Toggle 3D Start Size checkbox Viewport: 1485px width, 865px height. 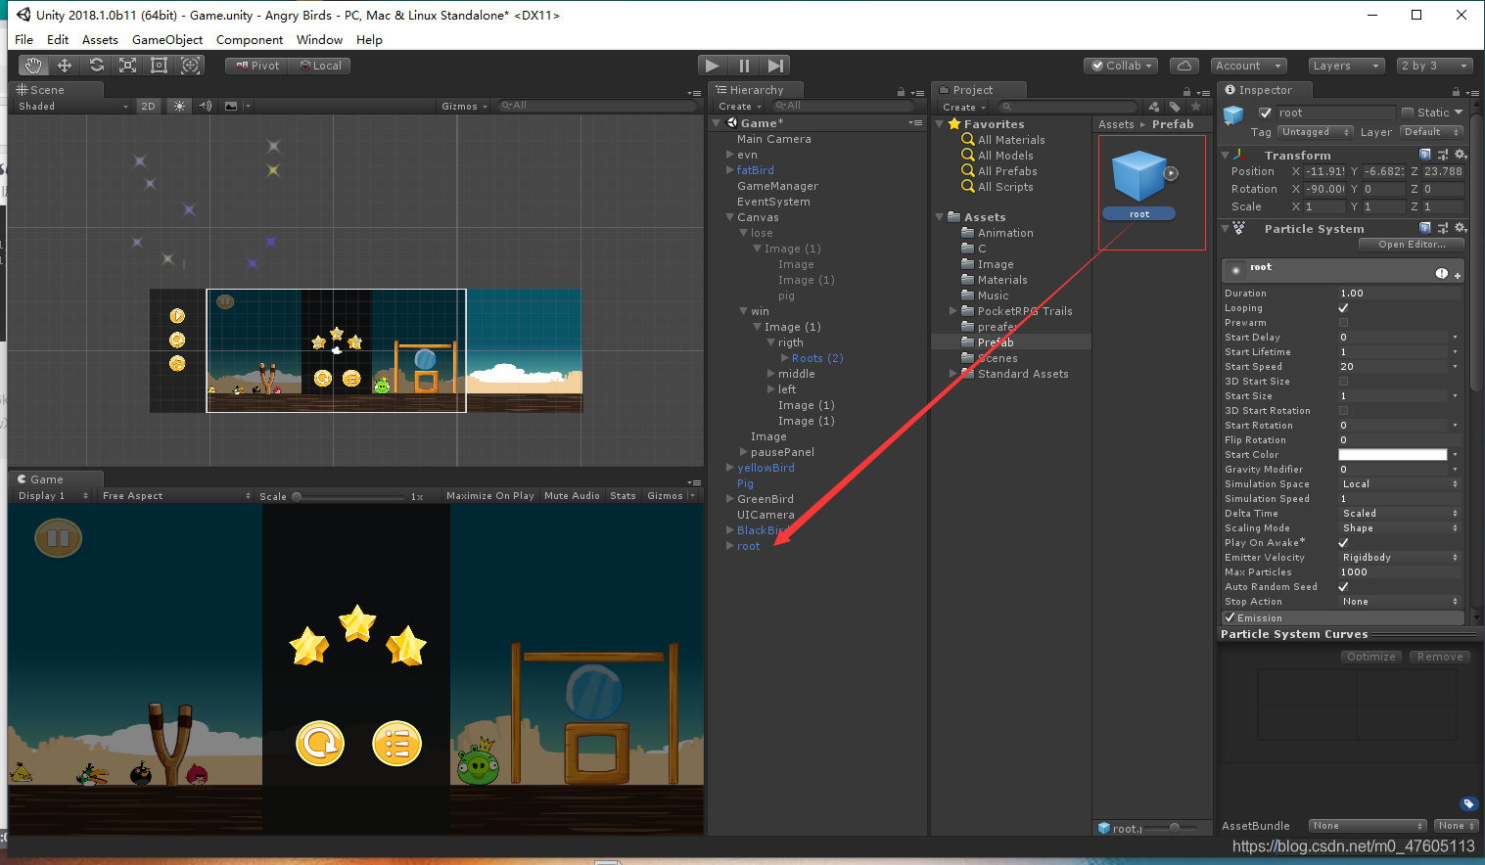click(1343, 382)
